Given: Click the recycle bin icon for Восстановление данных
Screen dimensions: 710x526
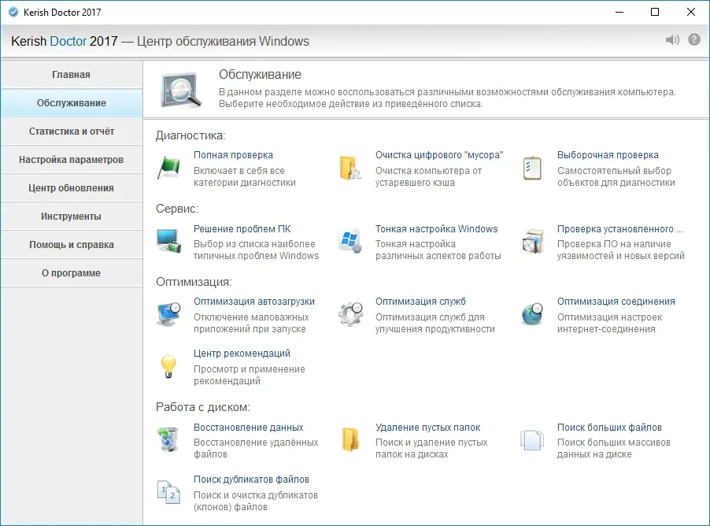Looking at the screenshot, I should pyautogui.click(x=169, y=439).
